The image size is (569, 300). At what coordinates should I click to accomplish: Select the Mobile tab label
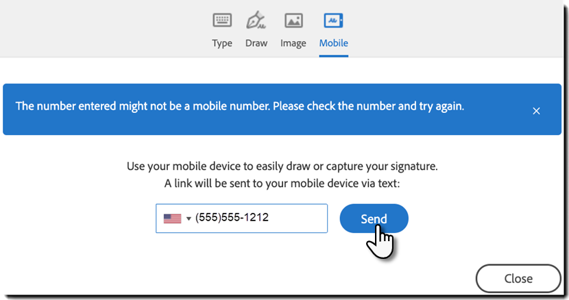tap(334, 43)
